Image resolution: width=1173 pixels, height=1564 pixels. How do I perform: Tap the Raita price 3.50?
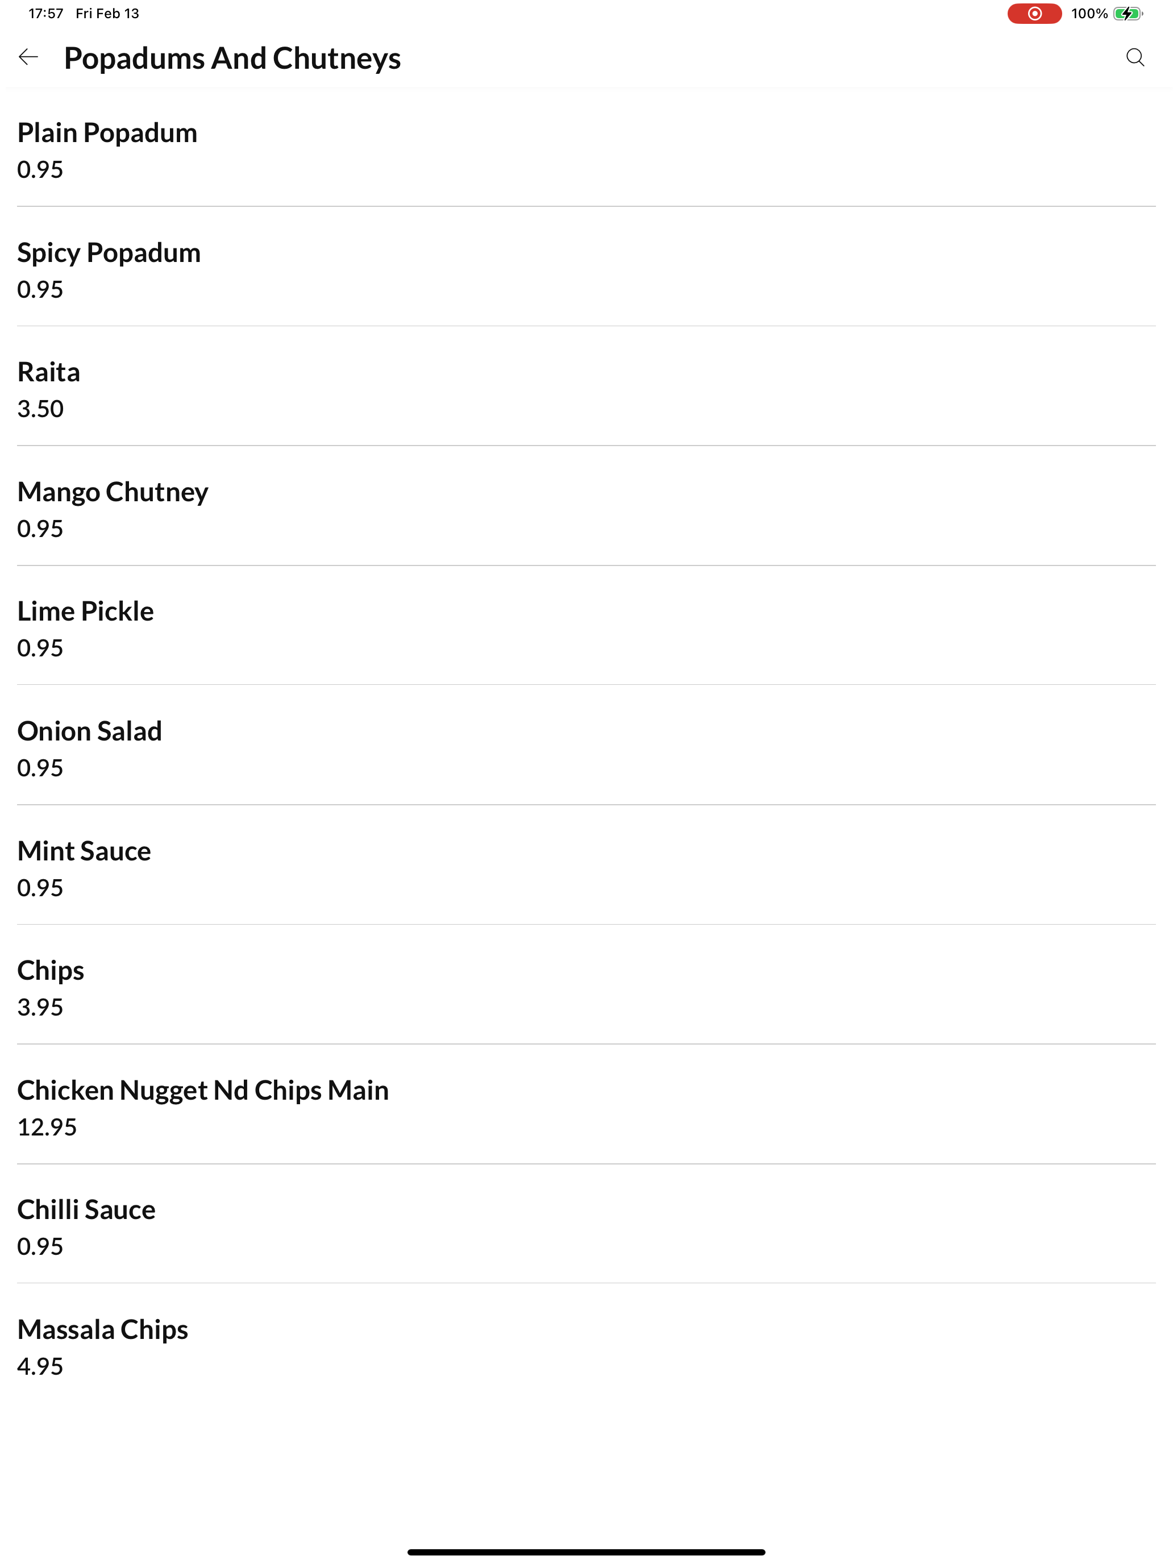click(x=40, y=409)
